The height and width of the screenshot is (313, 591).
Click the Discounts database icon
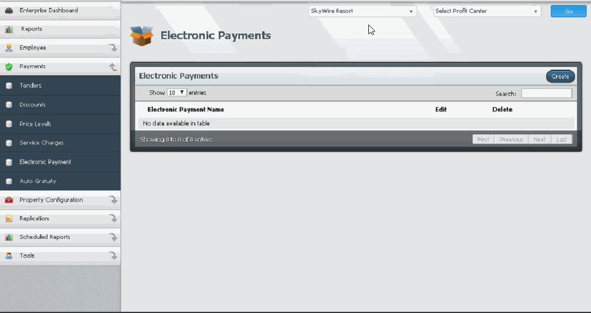[x=9, y=105]
